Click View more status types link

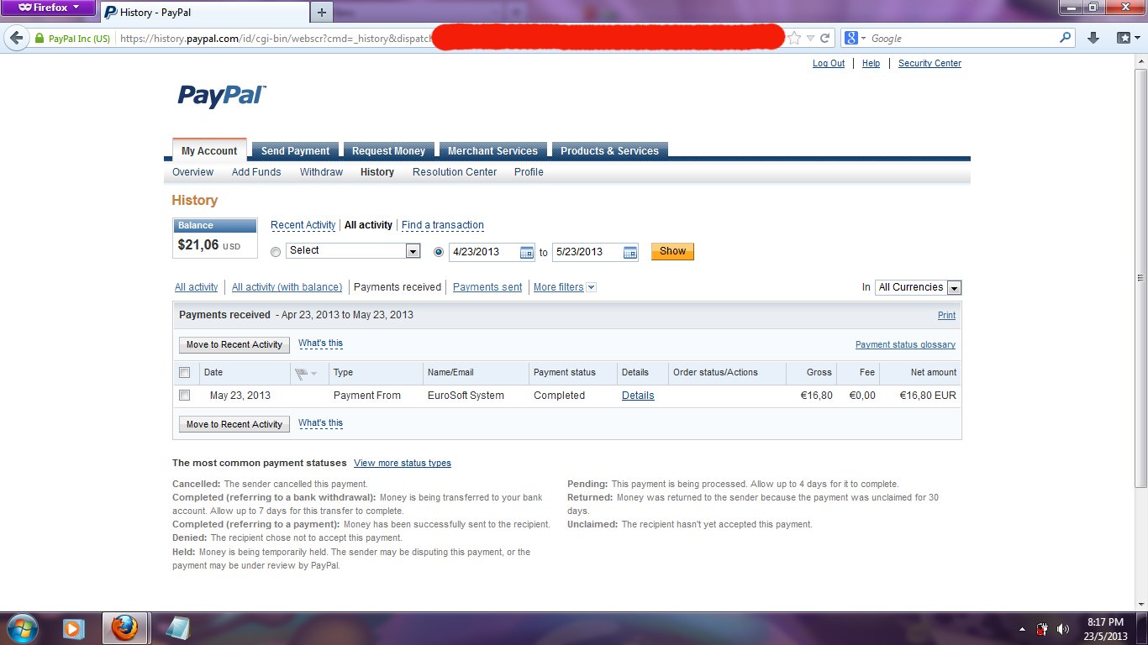coord(403,464)
